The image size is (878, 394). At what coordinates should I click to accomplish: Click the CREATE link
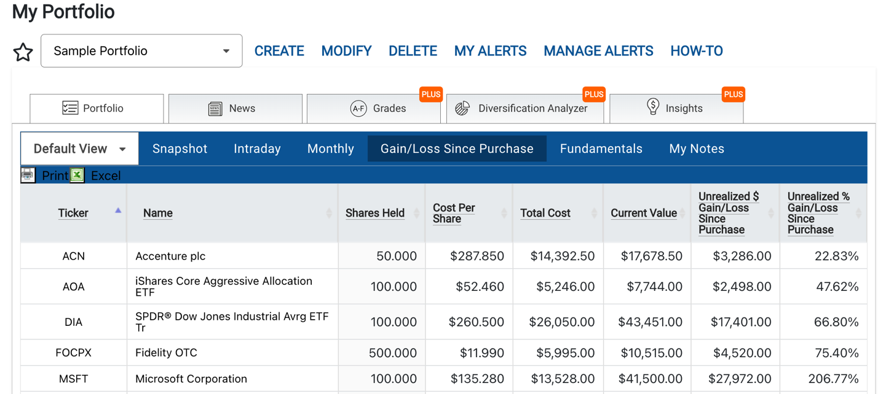tap(279, 51)
